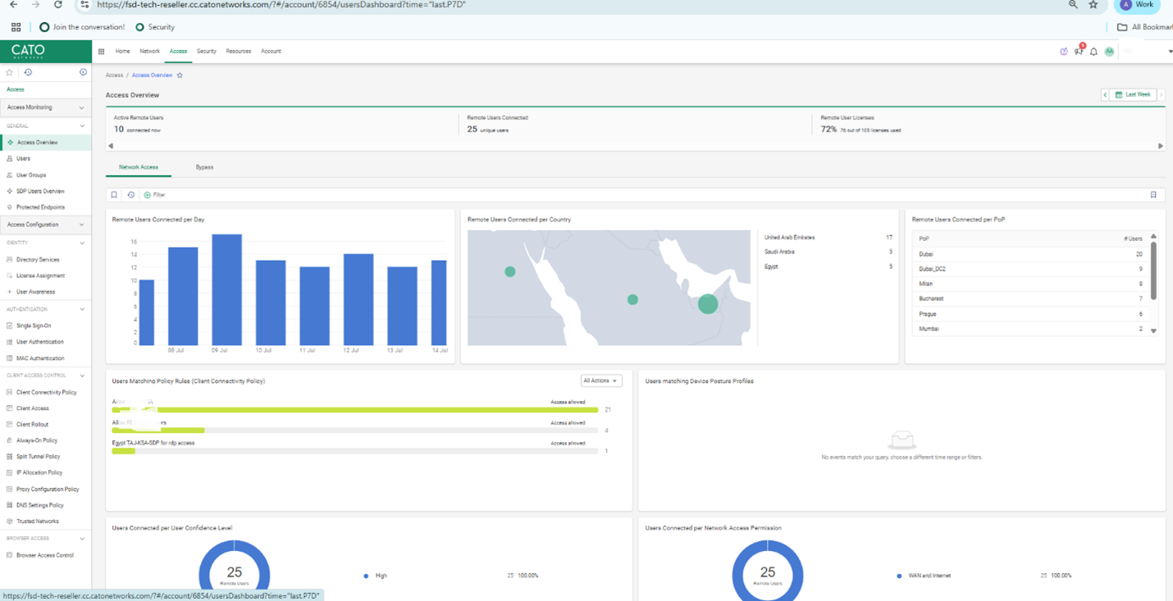The image size is (1173, 601).
Task: Reload the browser page
Action: pos(57,5)
